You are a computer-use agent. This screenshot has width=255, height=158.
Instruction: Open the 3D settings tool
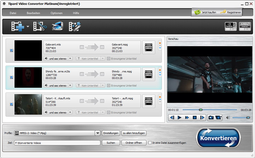[57, 26]
